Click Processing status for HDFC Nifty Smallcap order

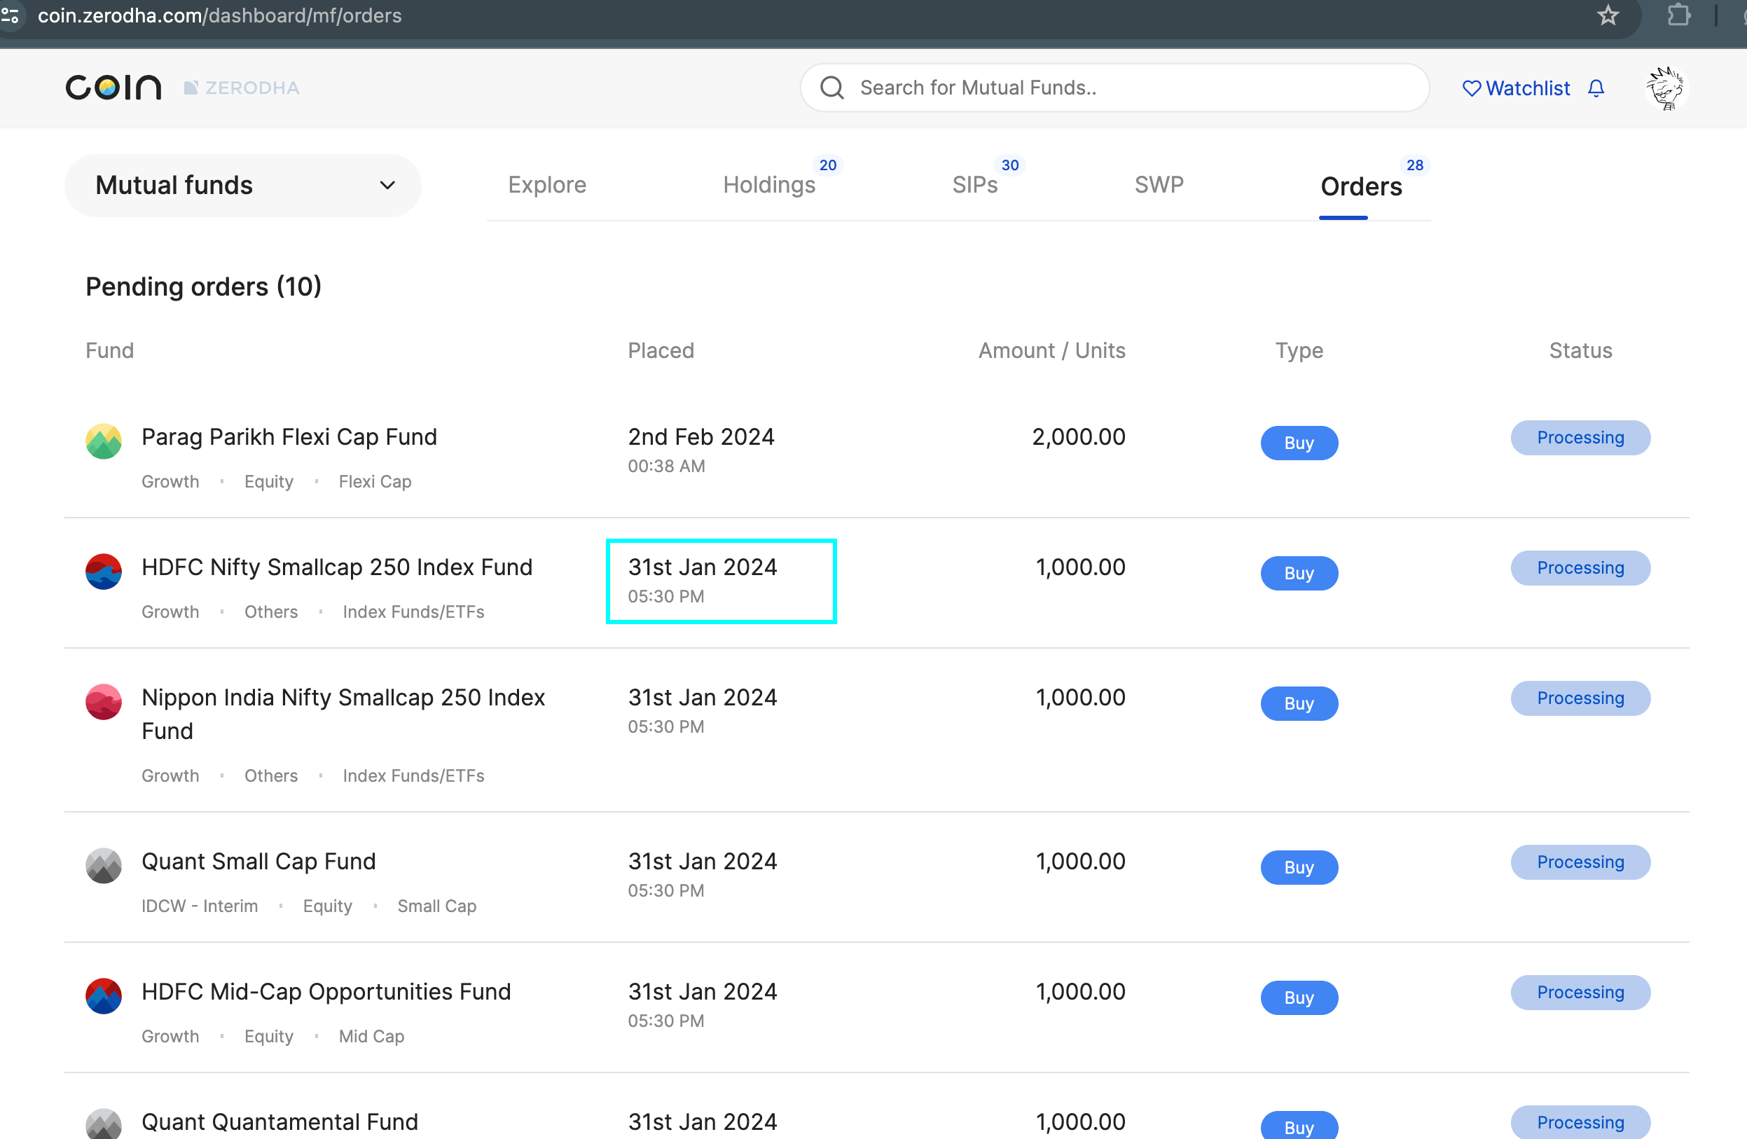coord(1580,568)
